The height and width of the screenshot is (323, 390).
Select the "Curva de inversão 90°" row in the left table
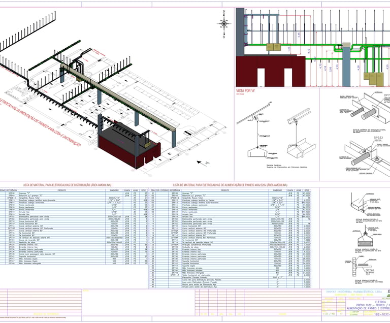(x=74, y=240)
